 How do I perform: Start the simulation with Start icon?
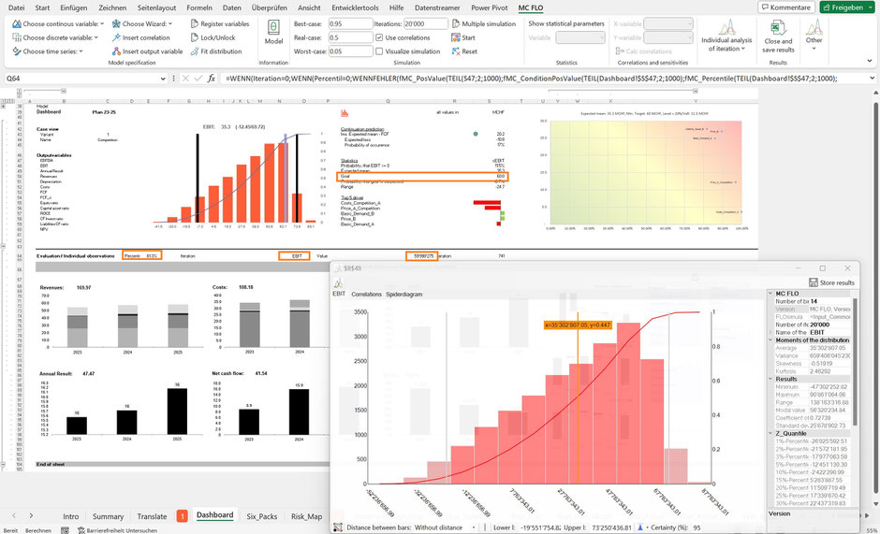[456, 37]
